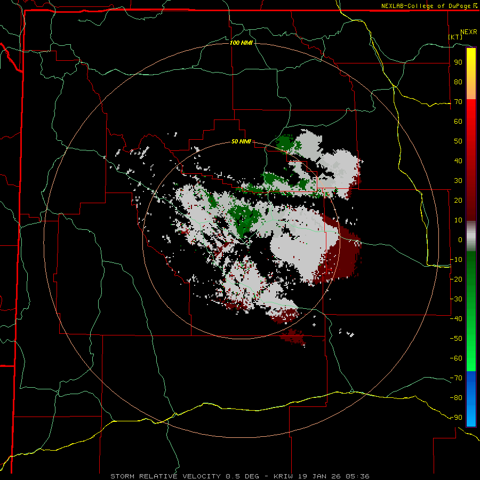
Task: Select the positive 20 knot scale label
Action: click(458, 200)
